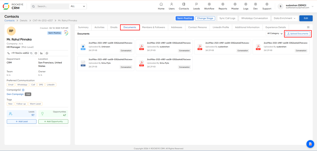
Task: Click the search magnifier icon
Action: tap(33, 6)
